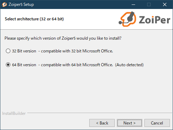Click the 'Please specify which version' prompt text

(x=63, y=38)
